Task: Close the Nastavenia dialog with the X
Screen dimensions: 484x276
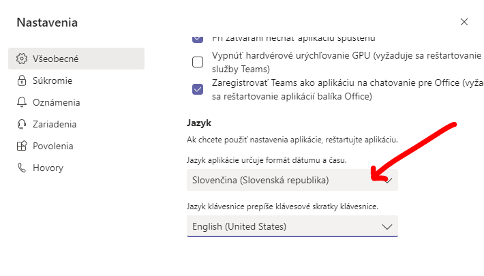Action: point(464,22)
